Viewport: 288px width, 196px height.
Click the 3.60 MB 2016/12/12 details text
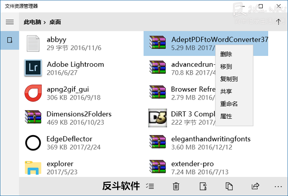(x=202, y=147)
